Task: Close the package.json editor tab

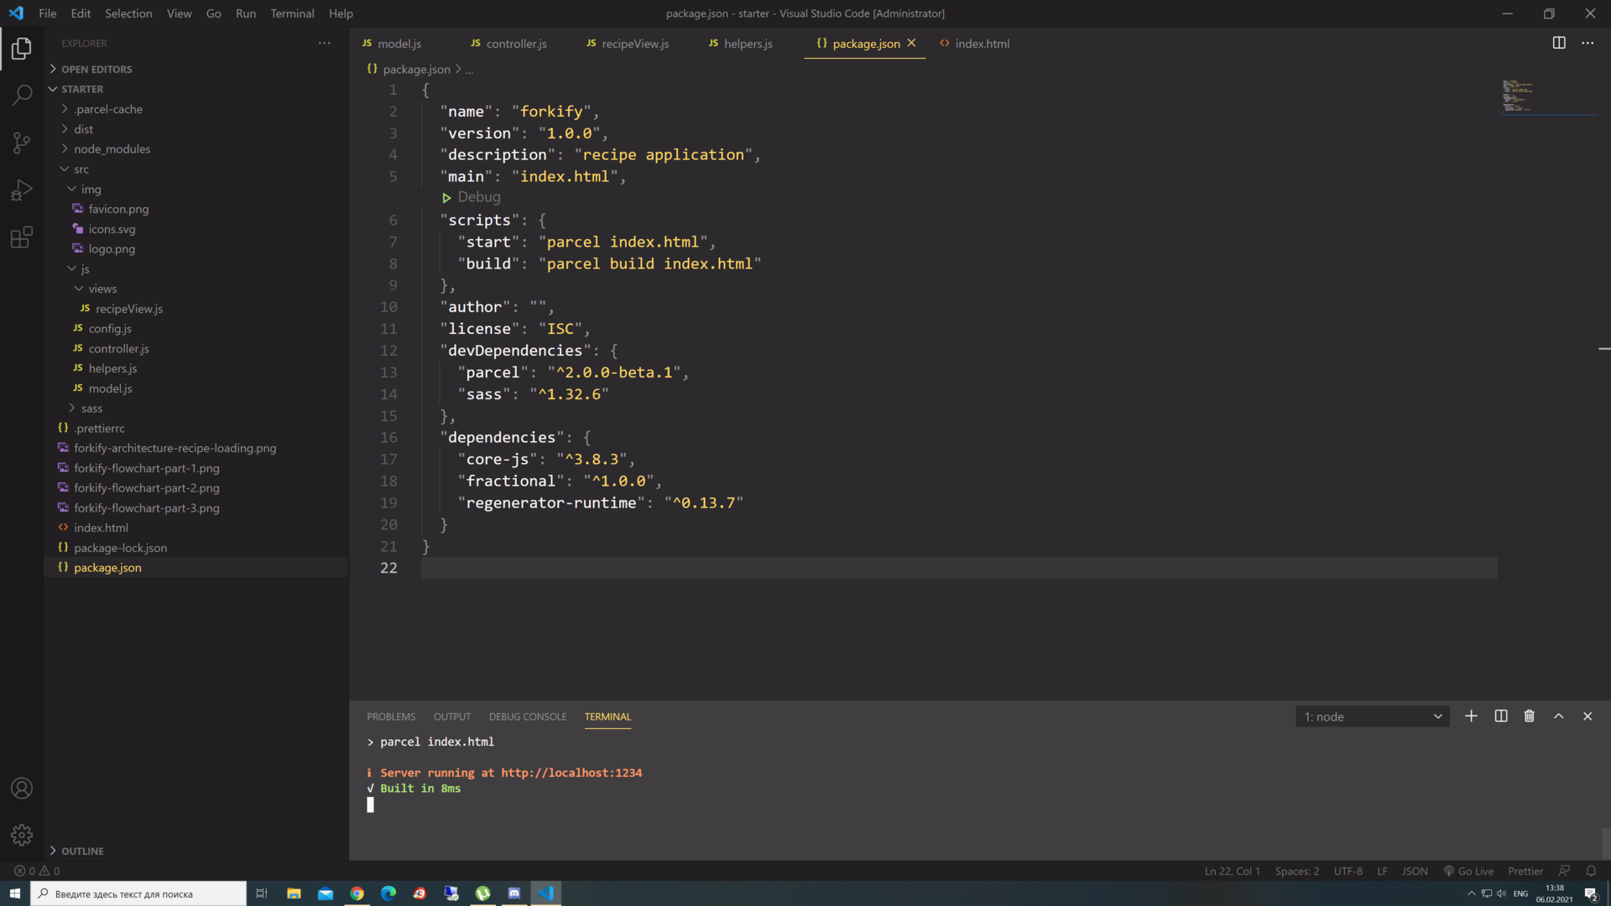Action: click(911, 43)
